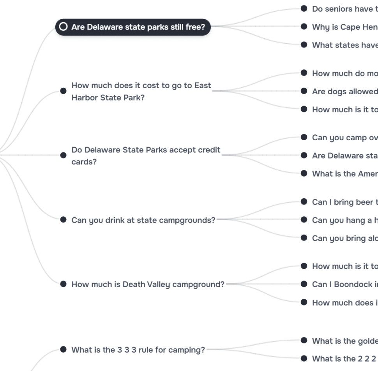The image size is (378, 371).
Task: Collapse the selected 'Are Delaware state parks still free?' node
Action: 64,27
